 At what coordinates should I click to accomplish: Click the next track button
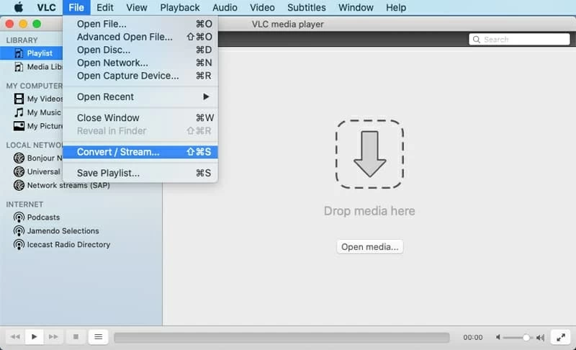53,337
